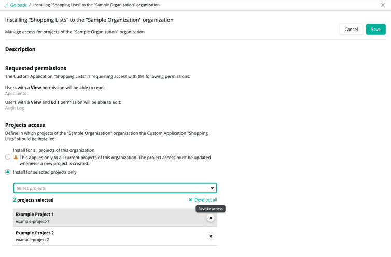Click the Api Clients permission entry
Screen dimensions: 391x257
(16, 94)
